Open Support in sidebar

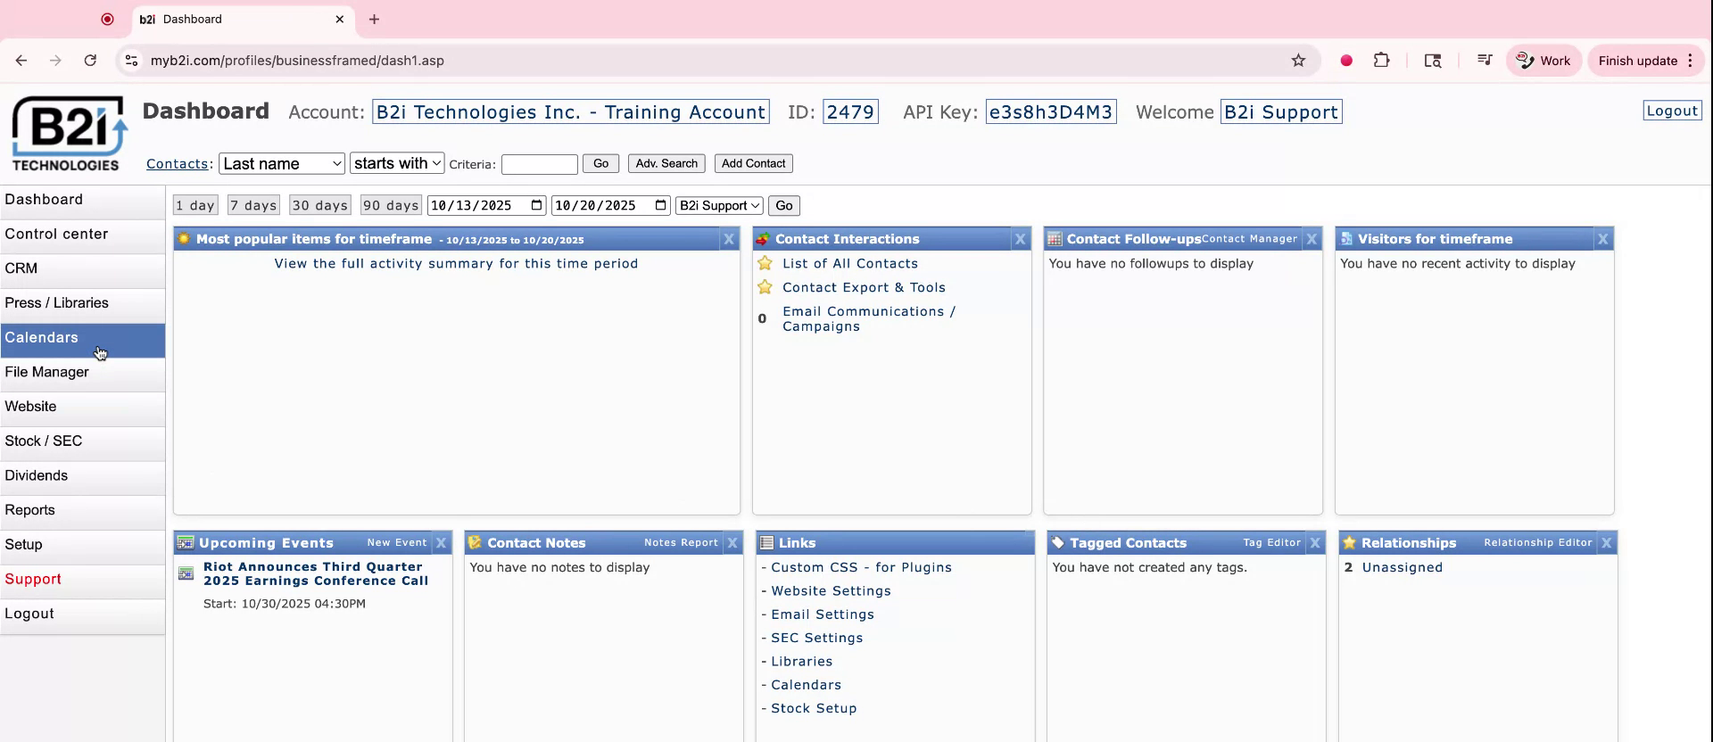(82, 580)
